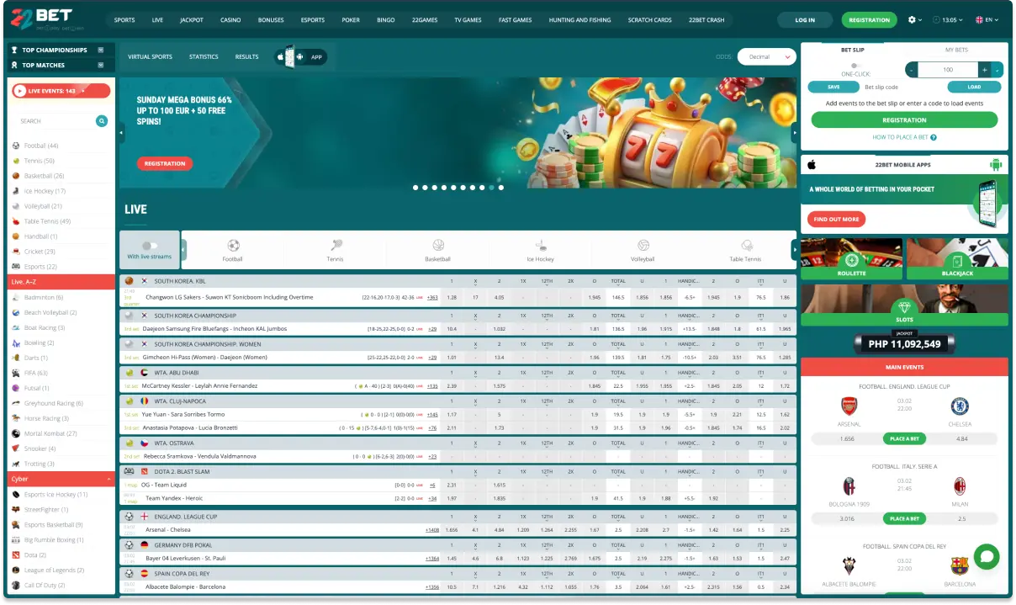Open the Decimal odds format dropdown
This screenshot has height=605, width=1016.
[x=766, y=56]
